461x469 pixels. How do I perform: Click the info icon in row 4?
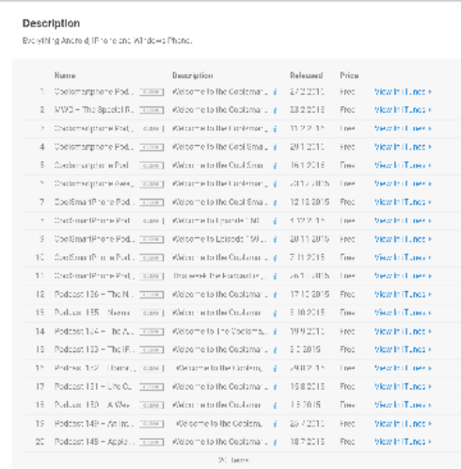pos(275,147)
